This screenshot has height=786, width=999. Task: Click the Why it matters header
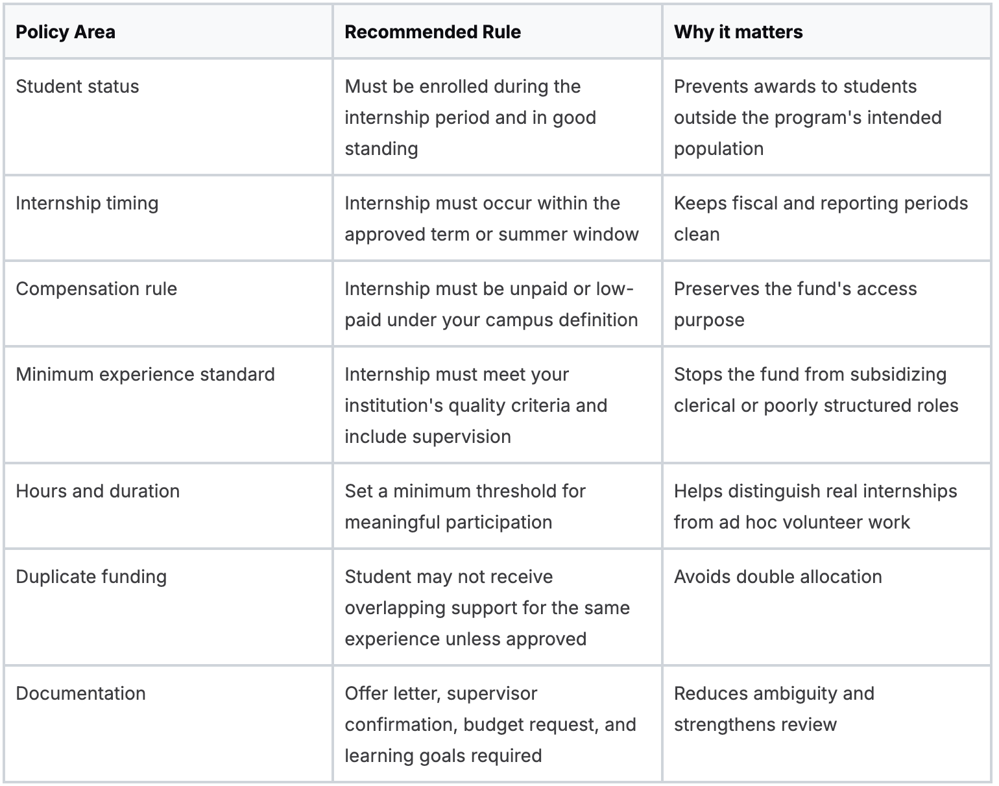tap(738, 32)
